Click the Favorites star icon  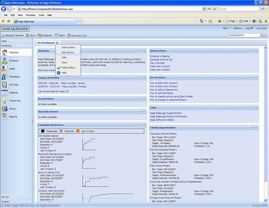(x=3, y=21)
